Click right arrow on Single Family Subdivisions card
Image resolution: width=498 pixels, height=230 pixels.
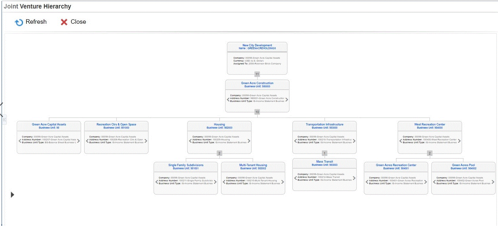click(x=215, y=182)
